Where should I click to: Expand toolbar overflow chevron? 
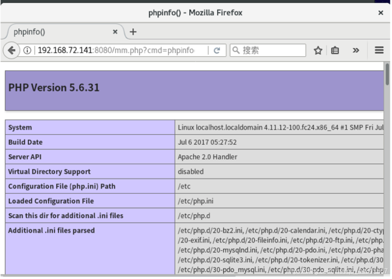pos(356,51)
